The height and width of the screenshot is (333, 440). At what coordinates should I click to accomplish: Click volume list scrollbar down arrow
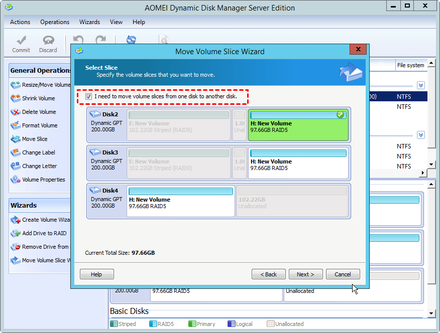click(431, 164)
